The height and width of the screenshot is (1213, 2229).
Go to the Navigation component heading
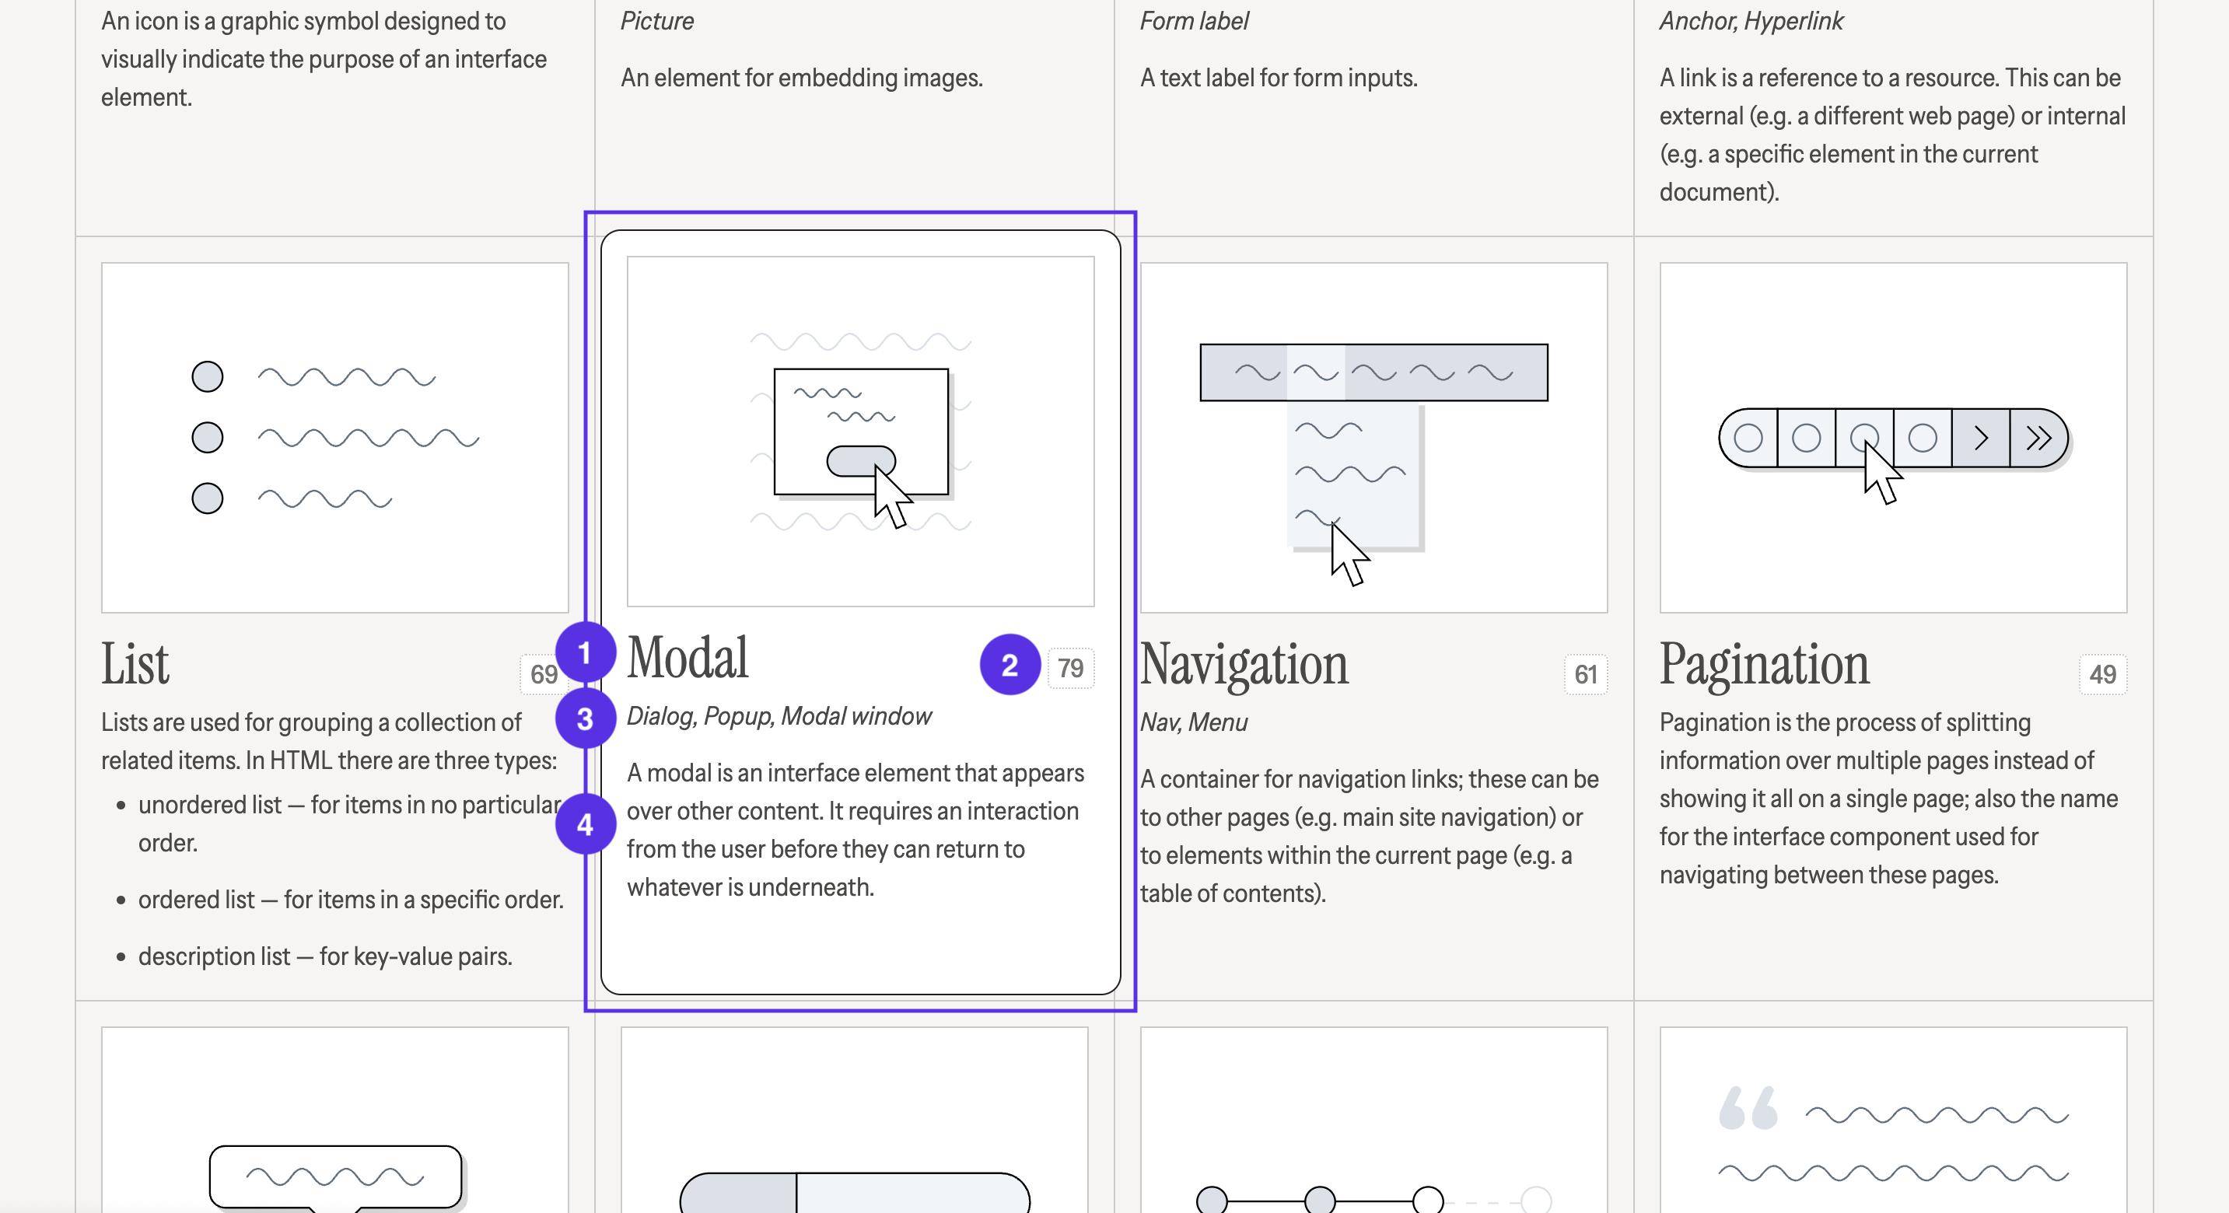point(1244,665)
